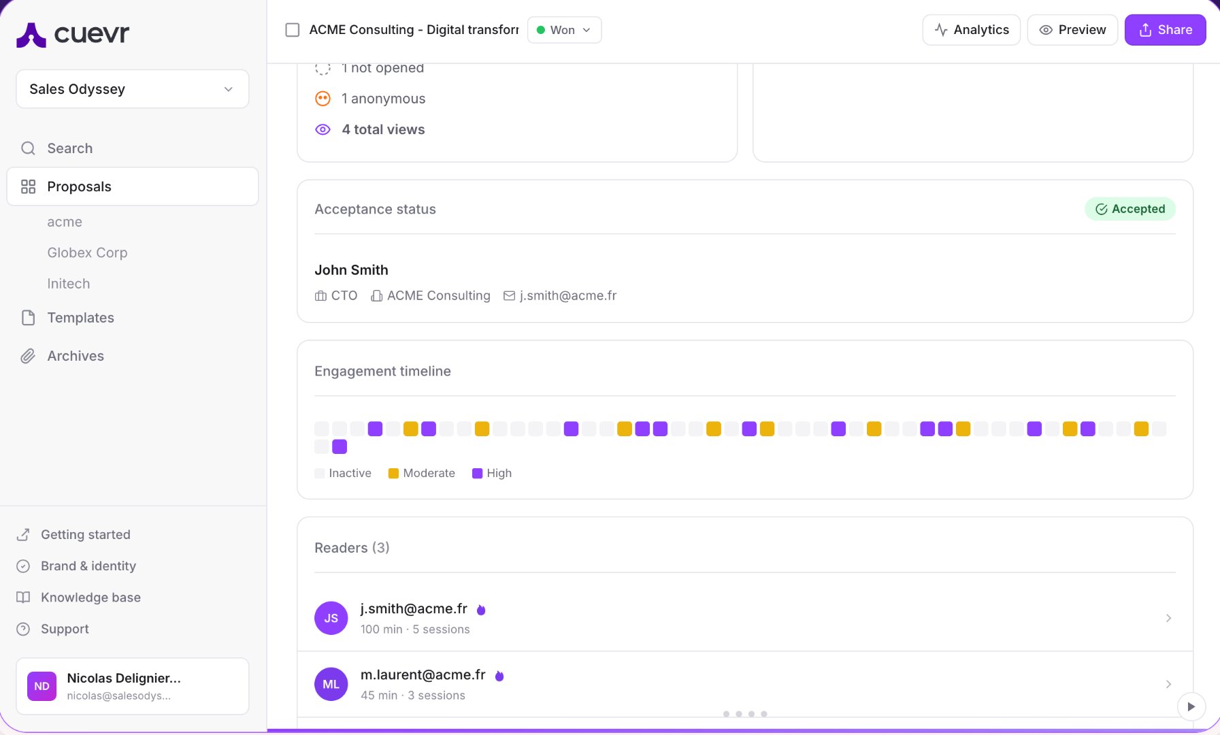This screenshot has width=1220, height=735.
Task: Click the purple Share button
Action: 1165,30
